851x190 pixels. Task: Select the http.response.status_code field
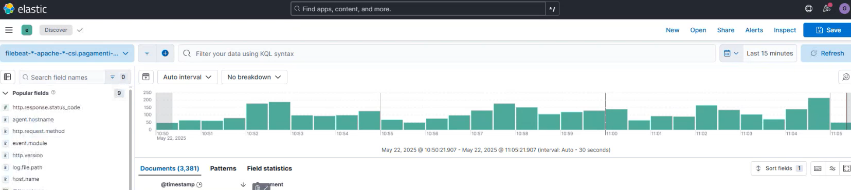(x=46, y=107)
